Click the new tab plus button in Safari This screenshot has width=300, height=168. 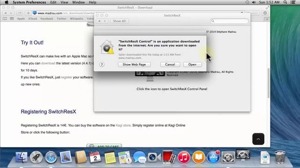click(x=267, y=19)
